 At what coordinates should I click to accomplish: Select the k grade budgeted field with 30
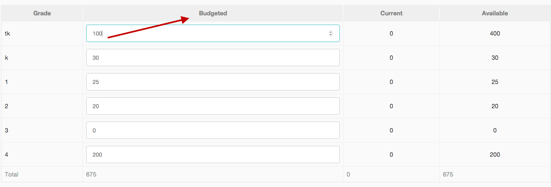pos(213,58)
